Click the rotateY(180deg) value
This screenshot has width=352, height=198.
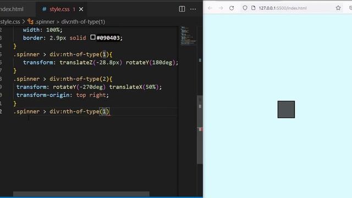tap(150, 62)
